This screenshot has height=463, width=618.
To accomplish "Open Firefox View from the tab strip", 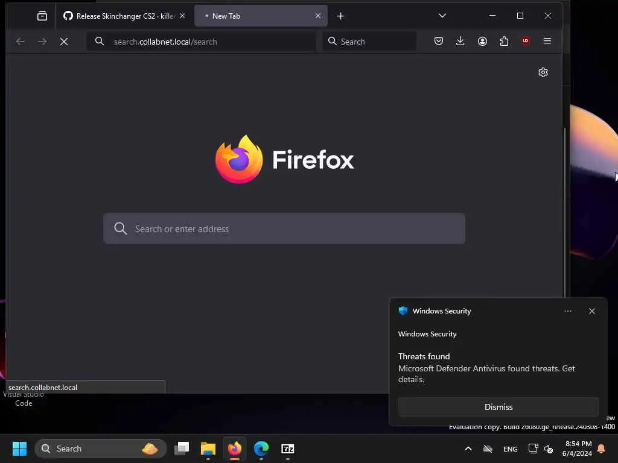I will pyautogui.click(x=42, y=16).
